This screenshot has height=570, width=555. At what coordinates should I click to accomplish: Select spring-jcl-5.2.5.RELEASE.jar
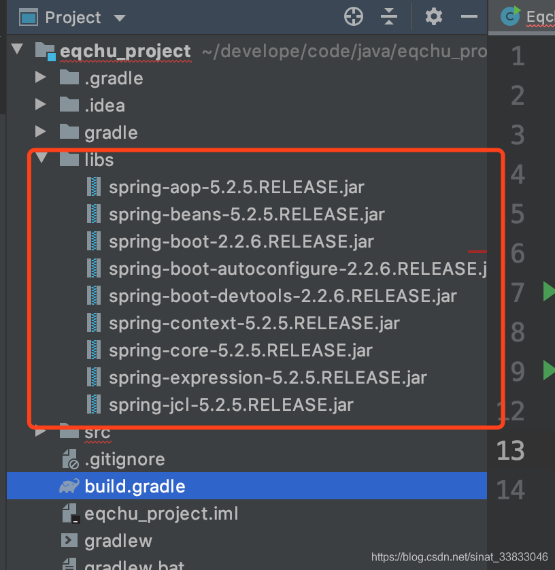231,405
